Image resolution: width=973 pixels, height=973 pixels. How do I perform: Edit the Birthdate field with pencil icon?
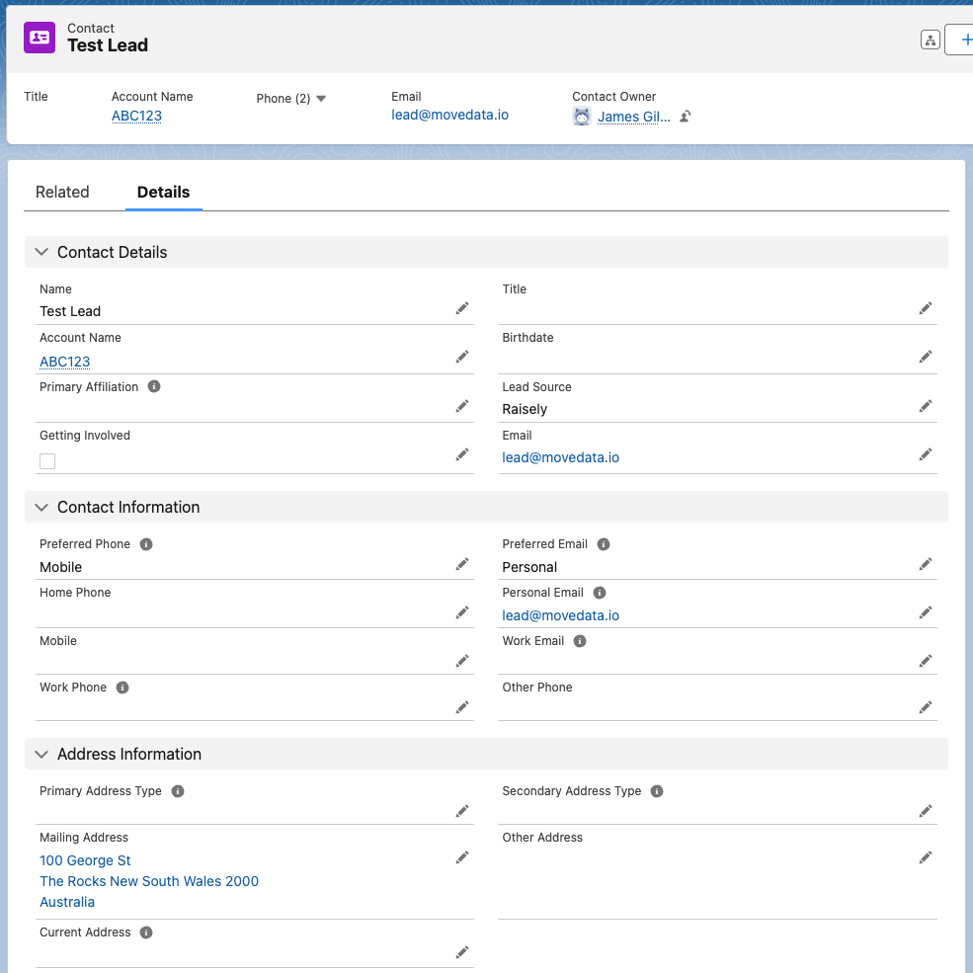point(925,357)
